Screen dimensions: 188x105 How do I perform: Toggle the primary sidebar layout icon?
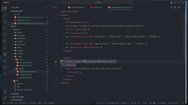click(x=172, y=3)
